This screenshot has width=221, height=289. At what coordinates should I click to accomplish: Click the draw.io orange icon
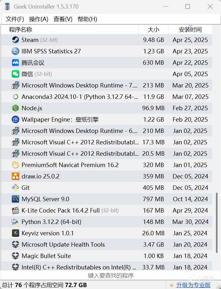pyautogui.click(x=15, y=176)
